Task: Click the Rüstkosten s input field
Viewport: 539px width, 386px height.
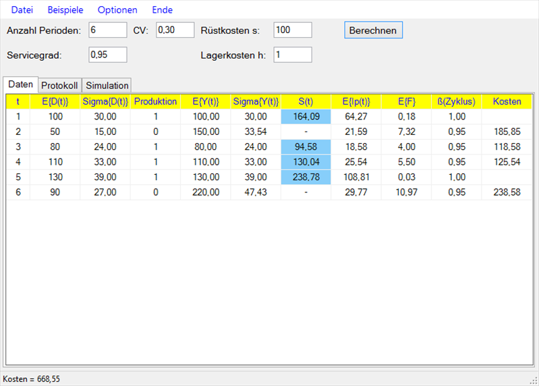Action: coord(293,30)
